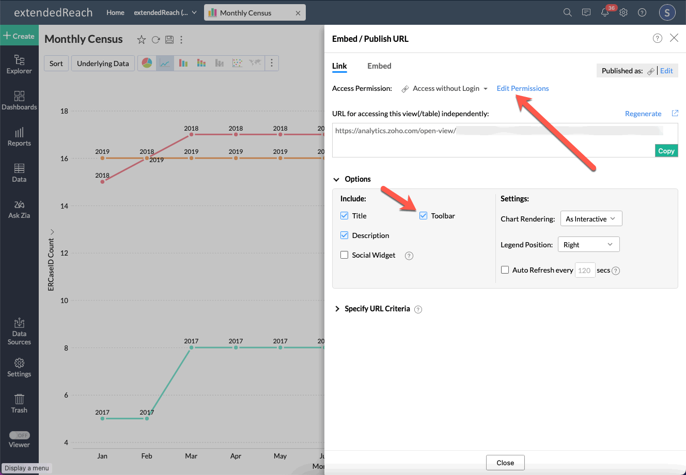
Task: Open Trash in the sidebar
Action: click(19, 404)
